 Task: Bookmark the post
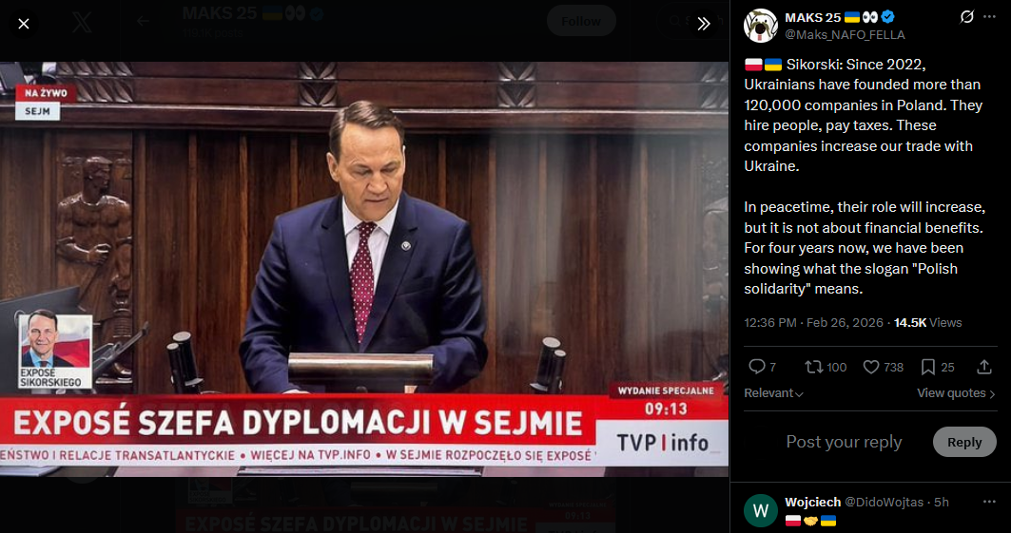coord(928,367)
